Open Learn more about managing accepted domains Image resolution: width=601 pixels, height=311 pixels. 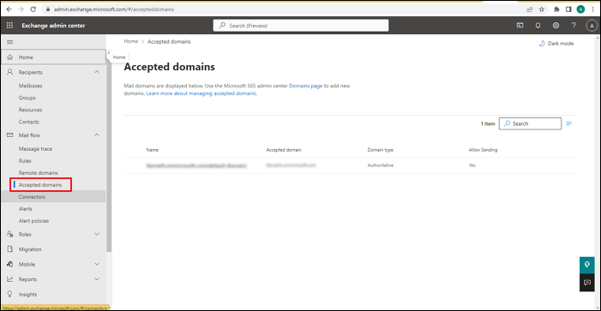pos(201,93)
